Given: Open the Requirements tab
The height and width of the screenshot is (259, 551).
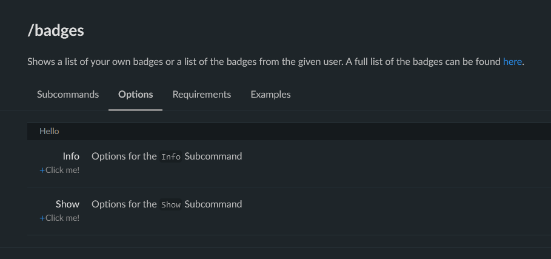Looking at the screenshot, I should click(x=202, y=95).
